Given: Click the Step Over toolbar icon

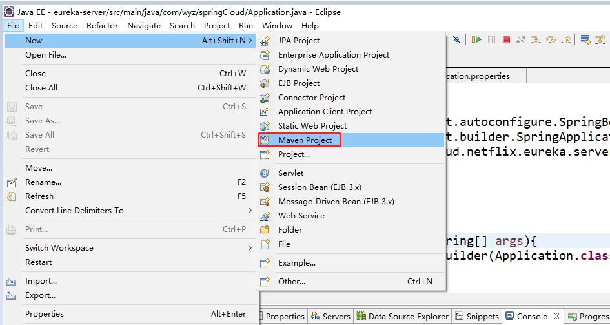Looking at the screenshot, I should pos(551,39).
